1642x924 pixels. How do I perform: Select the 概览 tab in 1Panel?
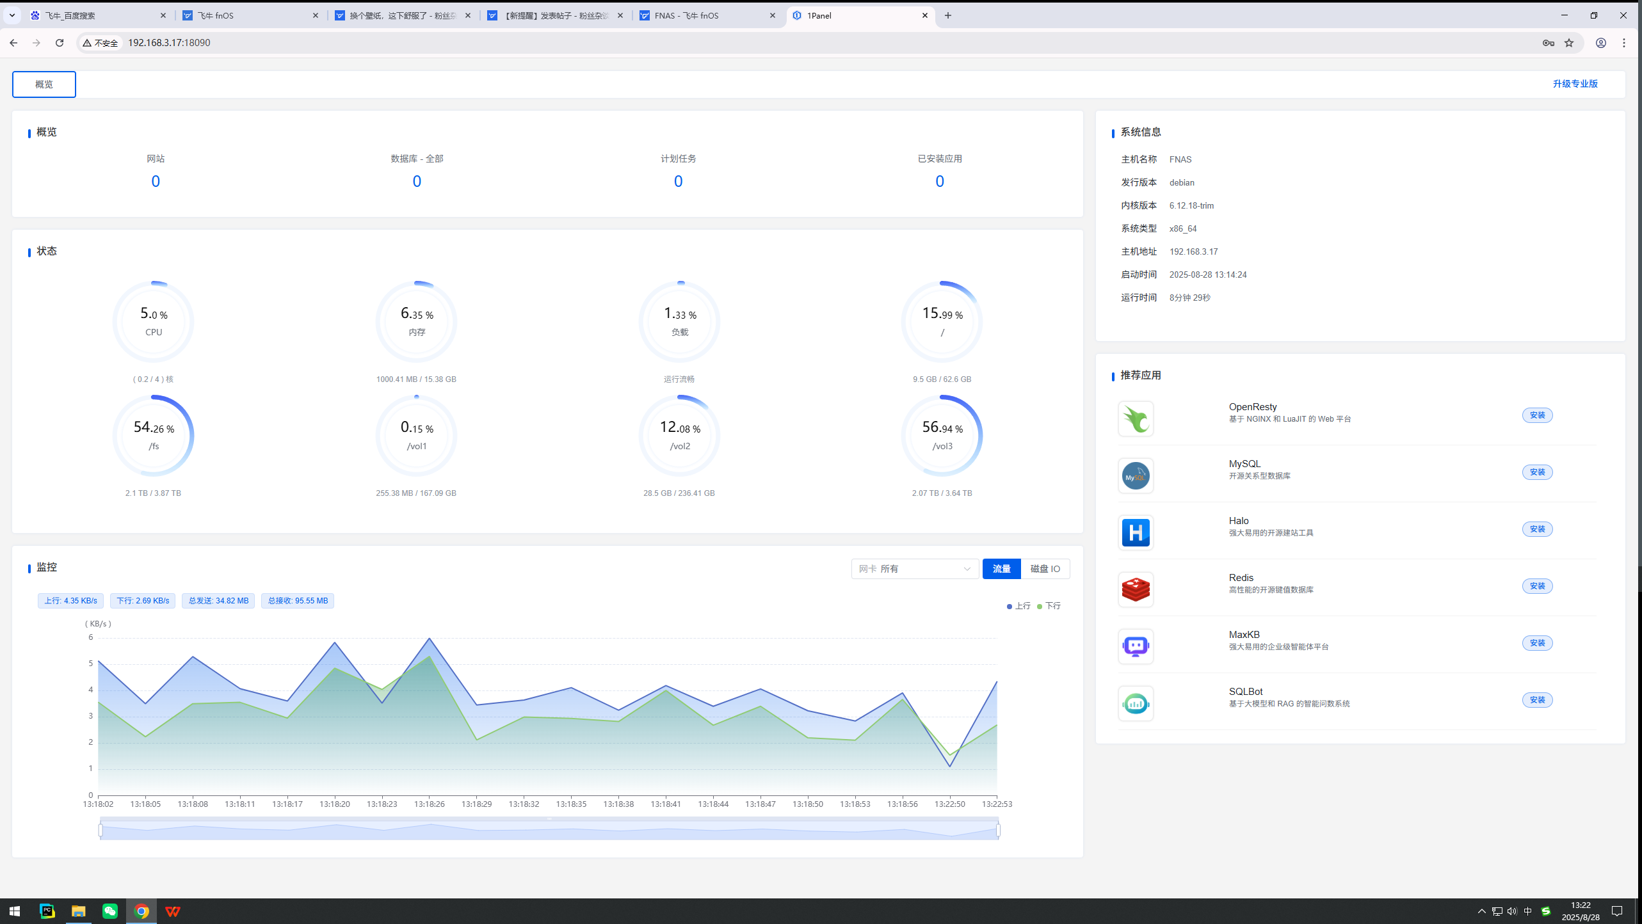pos(44,84)
